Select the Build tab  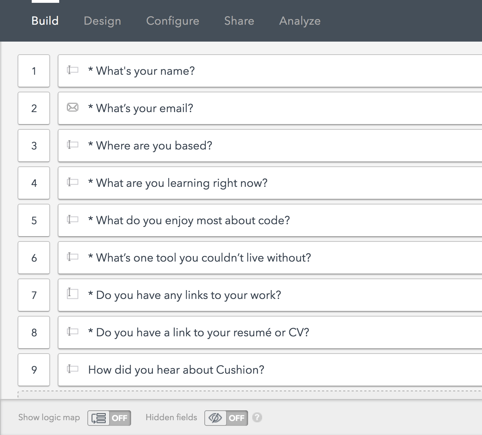tap(45, 21)
